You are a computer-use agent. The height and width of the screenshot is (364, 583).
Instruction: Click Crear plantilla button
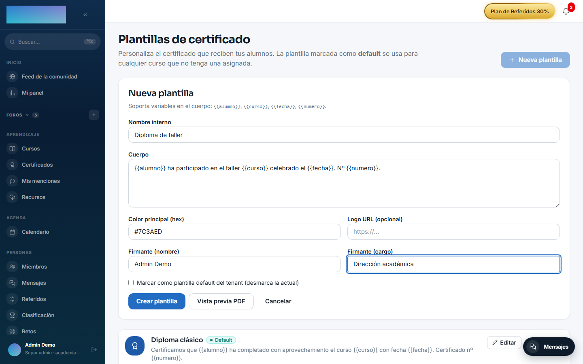(157, 301)
